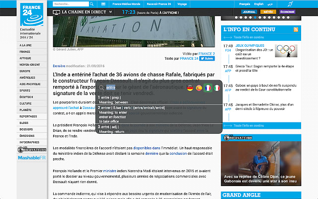Image resolution: width=318 pixels, height=199 pixels.
Task: Click the first carousel dot indicator
Action: (x=237, y=17)
